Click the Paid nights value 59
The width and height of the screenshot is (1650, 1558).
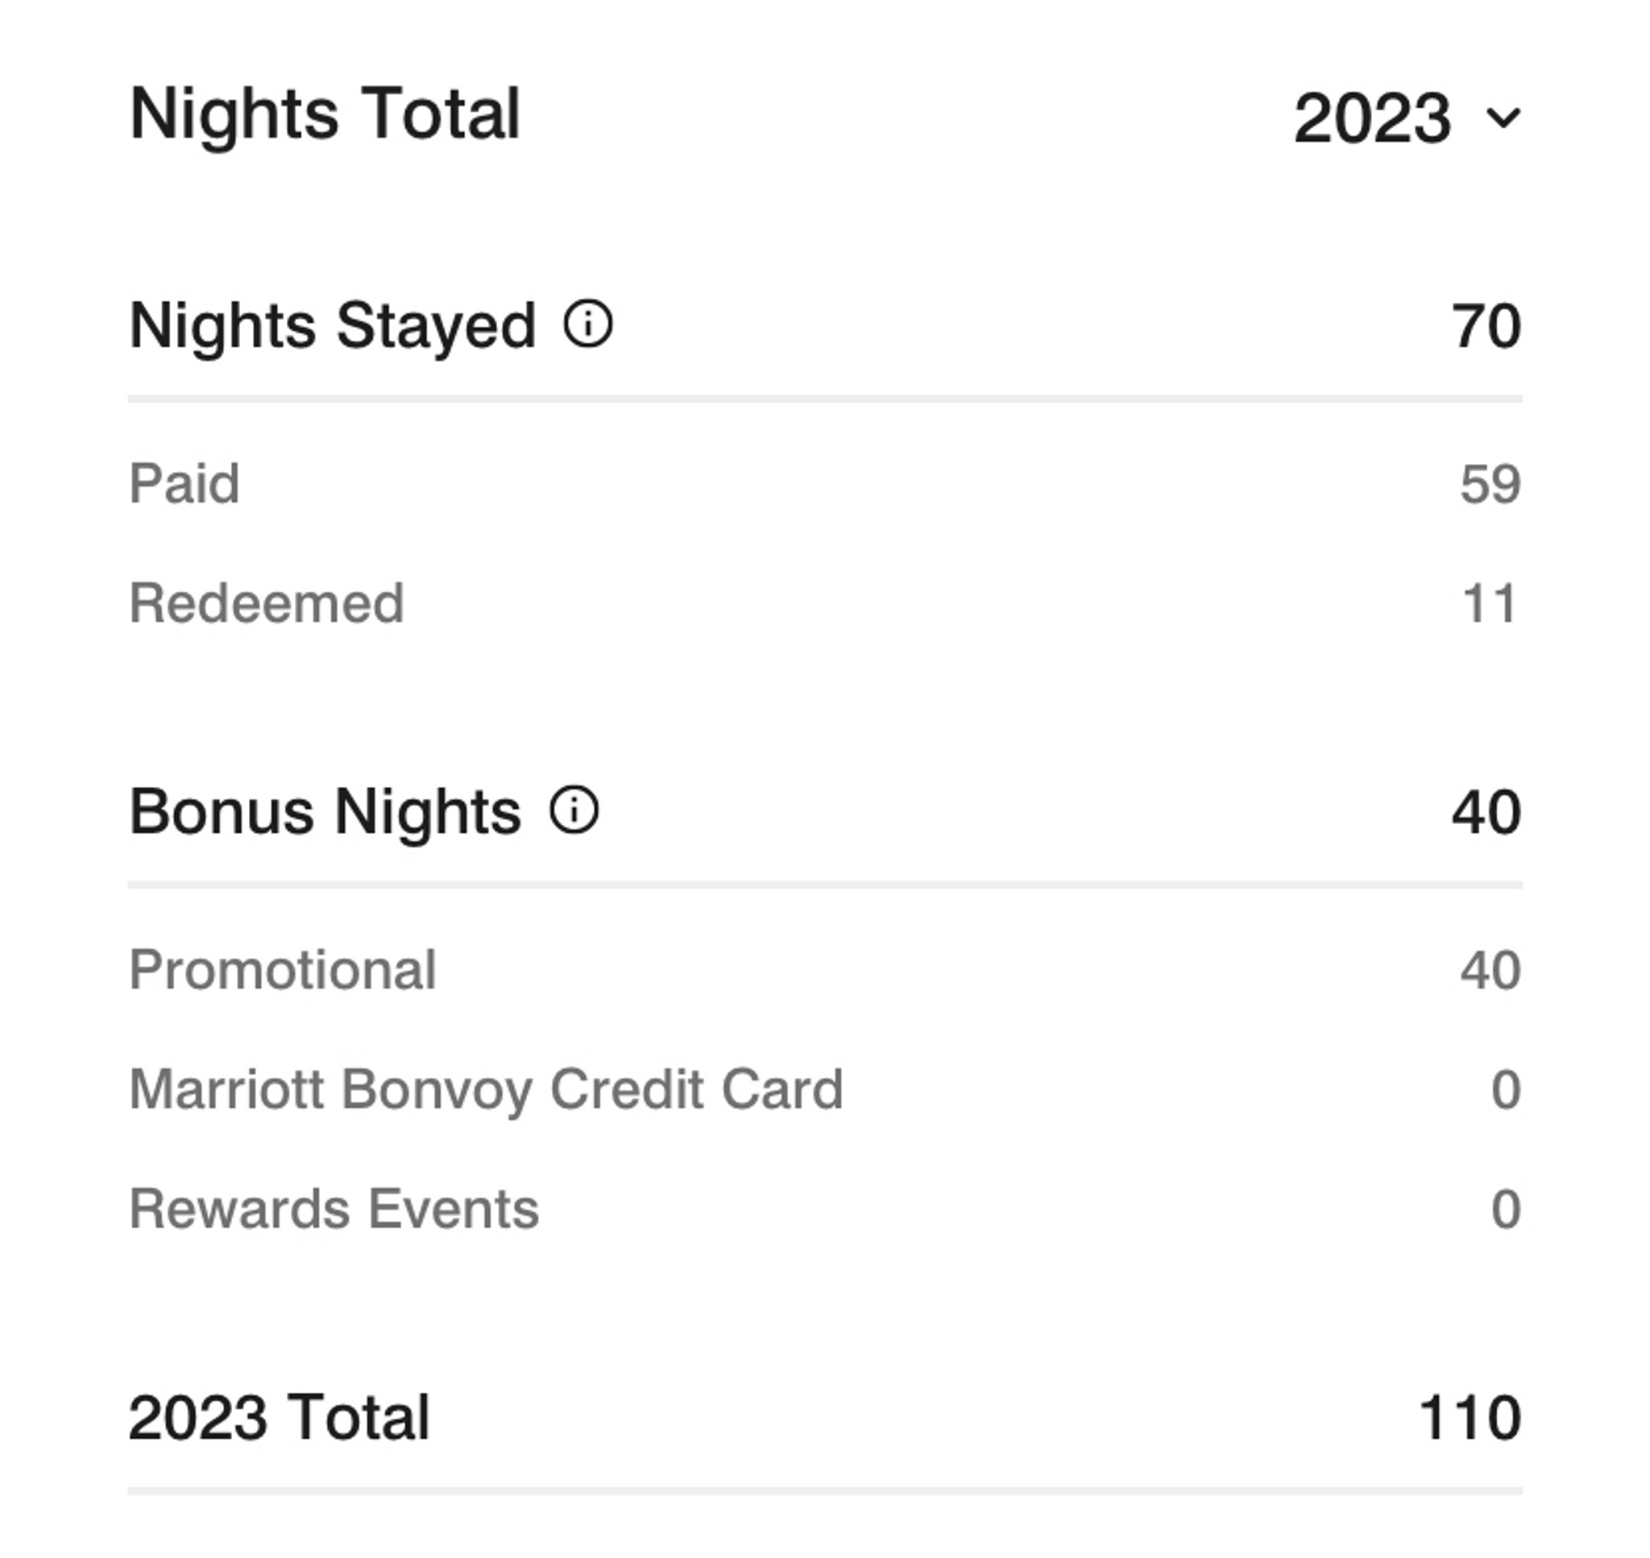pyautogui.click(x=1490, y=483)
